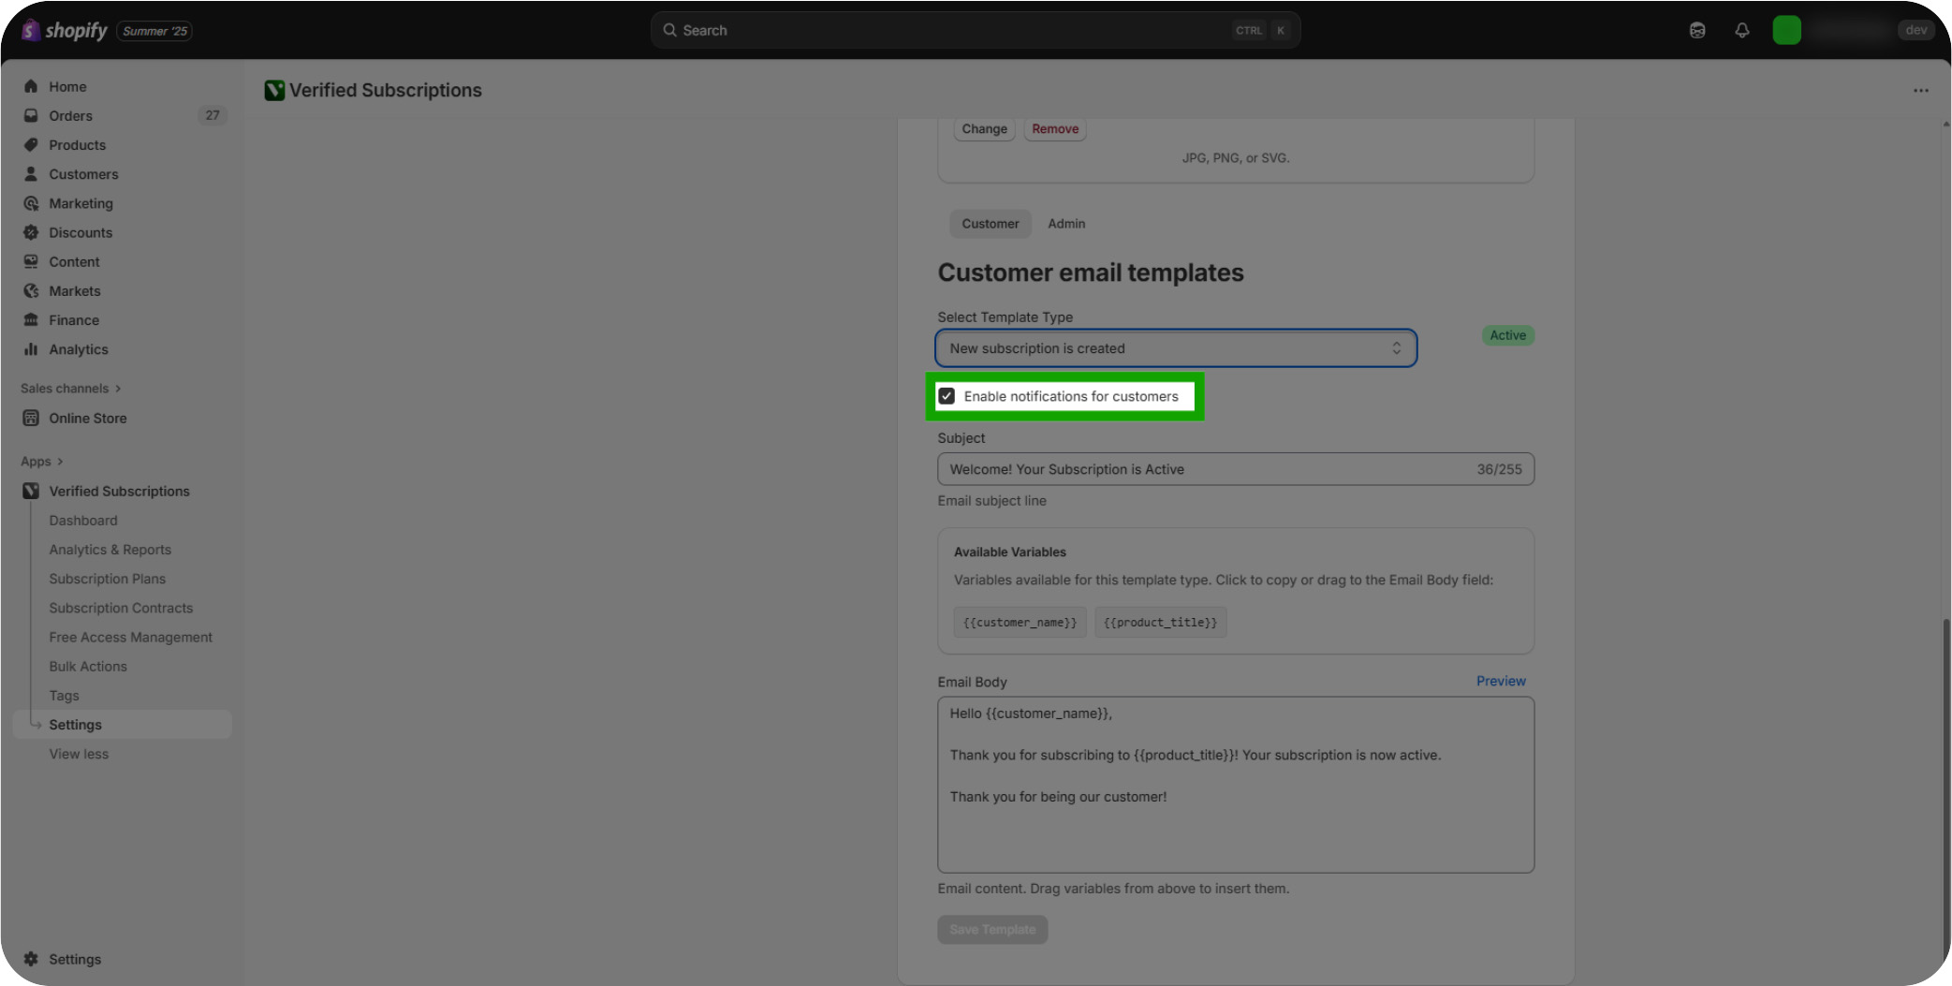The width and height of the screenshot is (1952, 986).
Task: Select Settings under Verified Subscriptions
Action: point(123,725)
